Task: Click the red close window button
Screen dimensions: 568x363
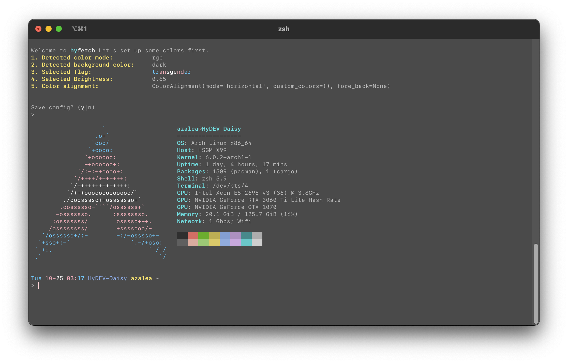Action: 38,29
